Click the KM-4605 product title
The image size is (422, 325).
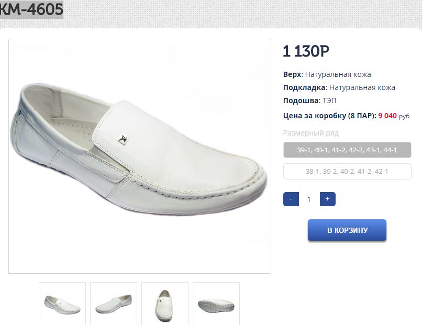coord(32,9)
